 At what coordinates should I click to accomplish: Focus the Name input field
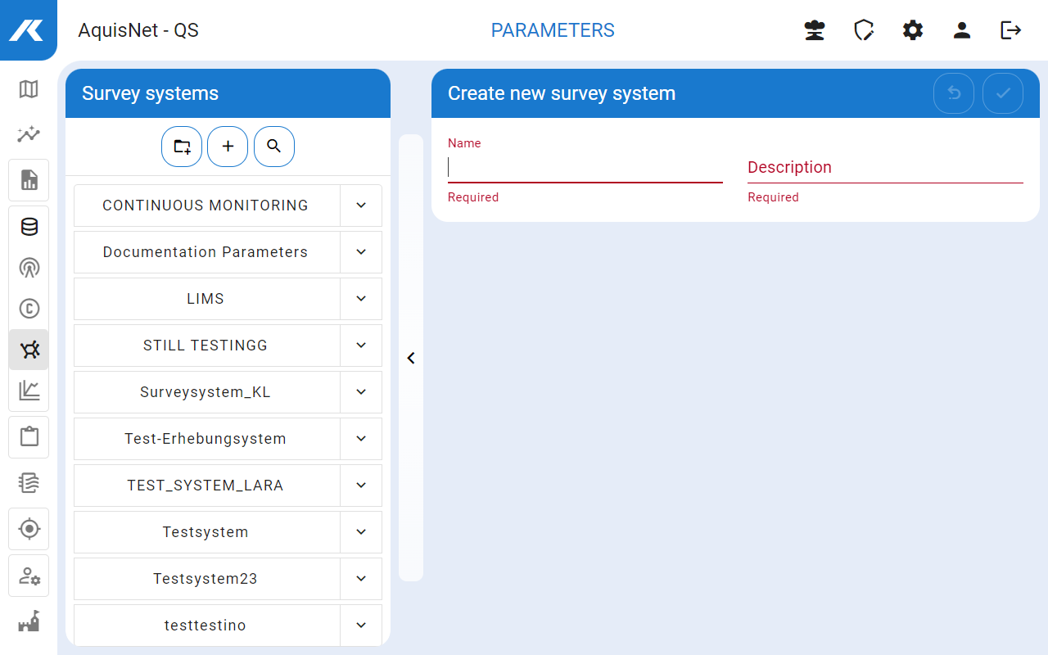585,168
